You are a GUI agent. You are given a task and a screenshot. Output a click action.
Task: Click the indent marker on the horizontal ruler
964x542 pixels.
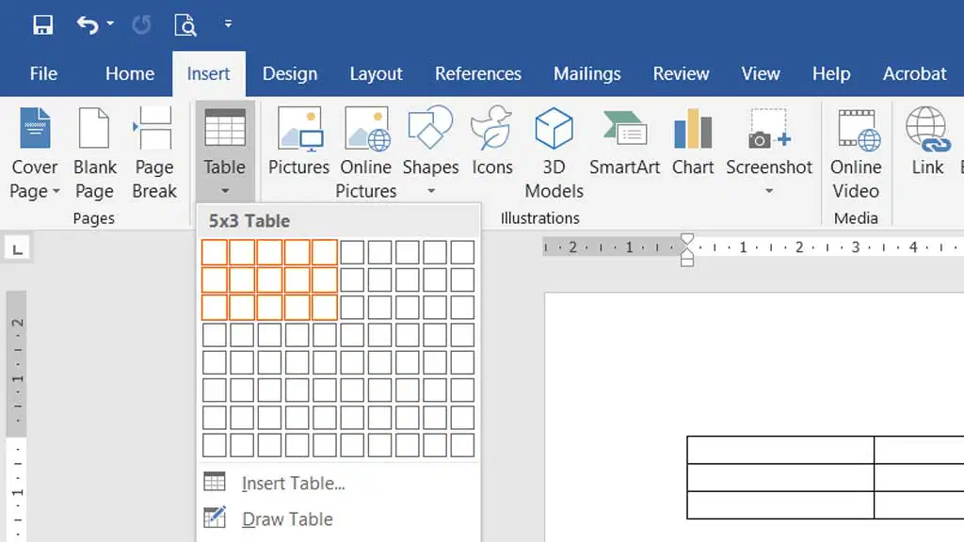(x=687, y=250)
